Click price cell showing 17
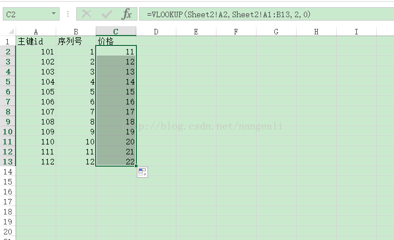 click(x=116, y=111)
